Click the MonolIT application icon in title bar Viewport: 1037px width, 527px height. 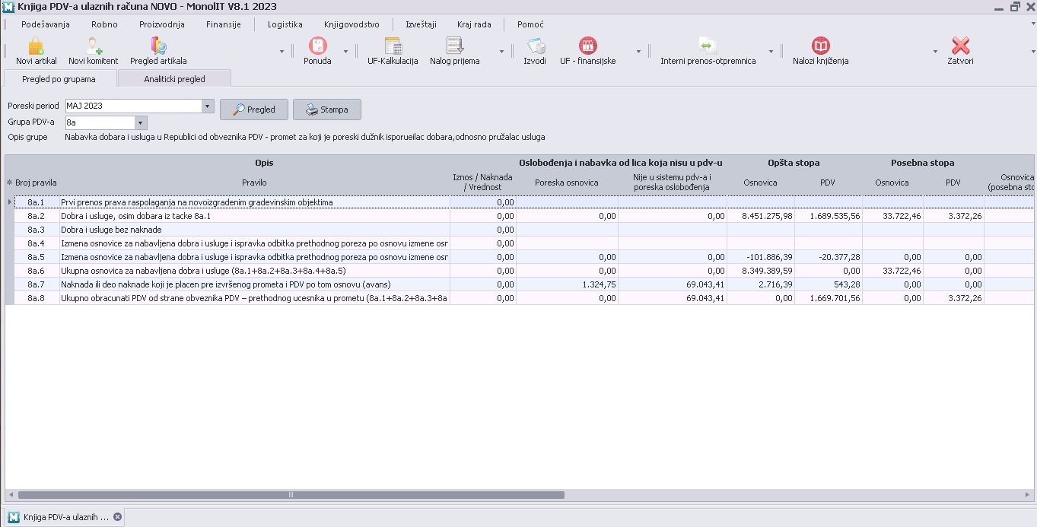pos(8,6)
